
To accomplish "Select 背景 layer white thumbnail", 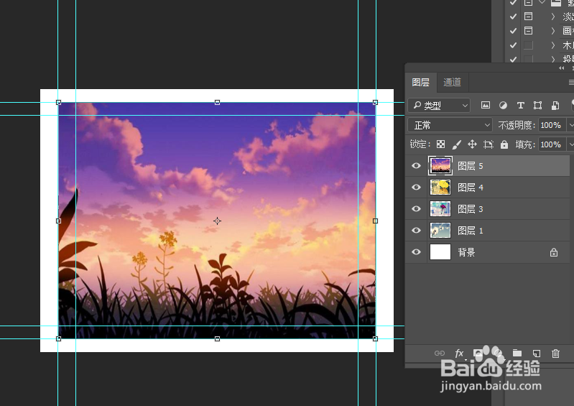I will click(440, 252).
